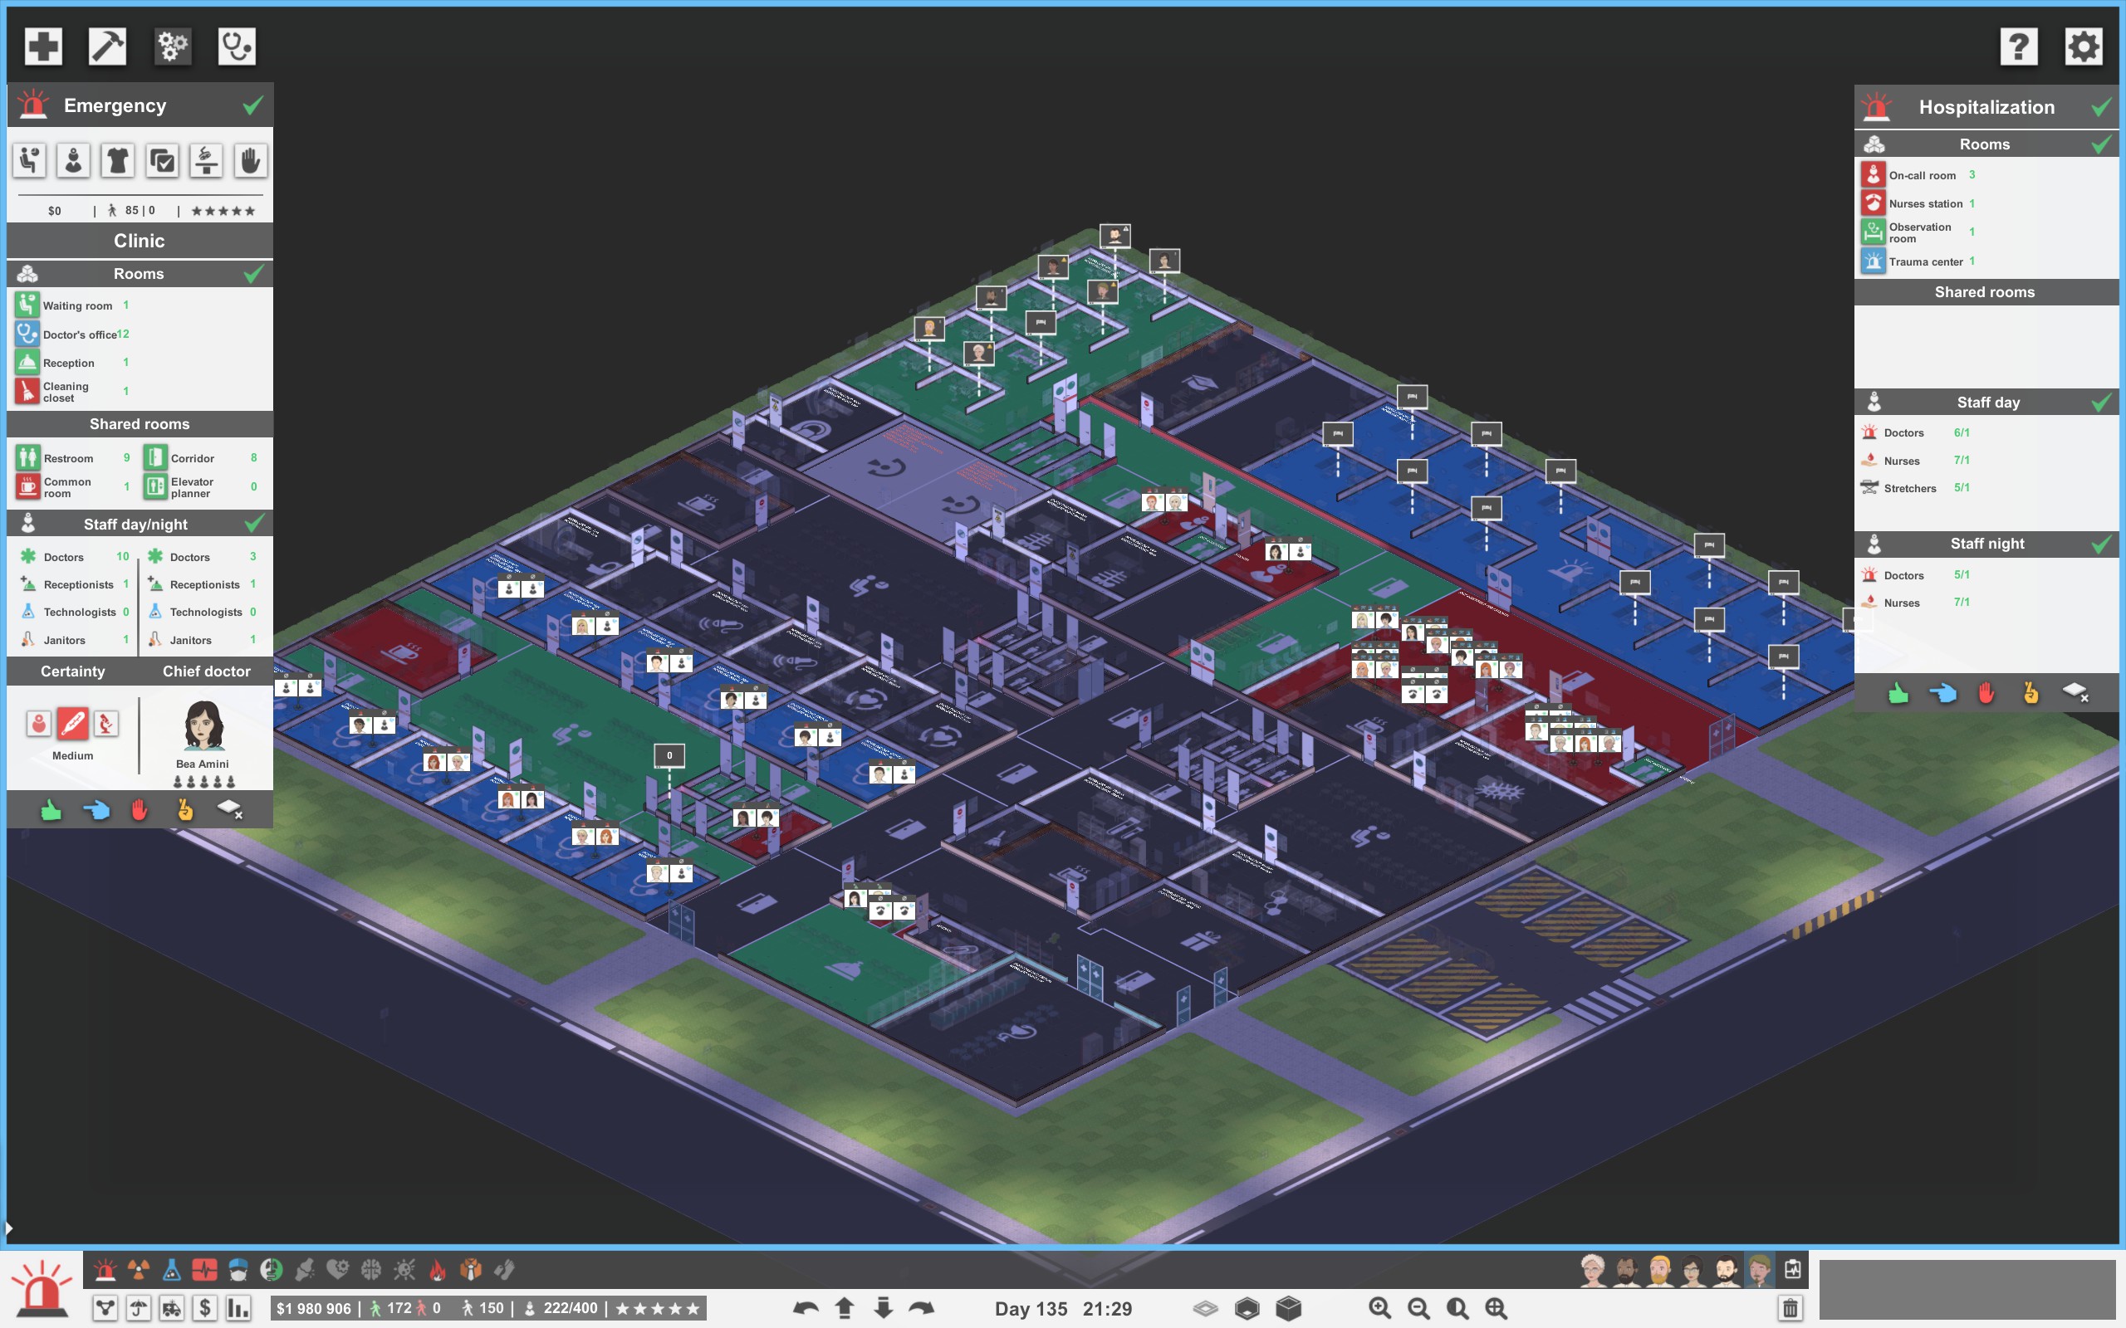Toggle the Hospitalization Staff night checkmark
Viewport: 2126px width, 1328px height.
click(x=2101, y=544)
